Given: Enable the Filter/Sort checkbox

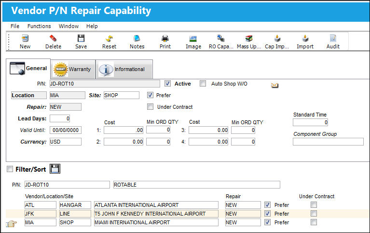Looking at the screenshot, I should click(x=10, y=169).
